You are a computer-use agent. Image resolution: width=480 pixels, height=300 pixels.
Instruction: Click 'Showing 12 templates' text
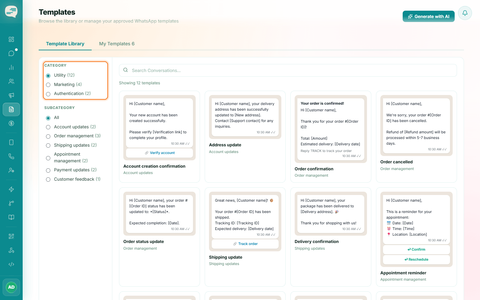[139, 83]
